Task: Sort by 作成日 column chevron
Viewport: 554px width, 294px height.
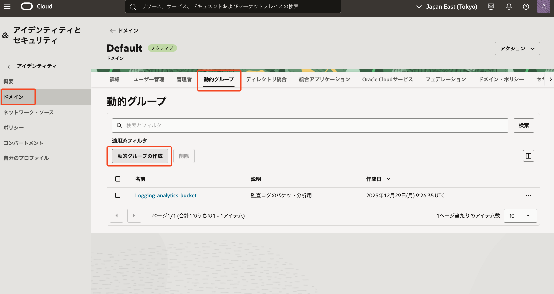Action: click(x=389, y=179)
